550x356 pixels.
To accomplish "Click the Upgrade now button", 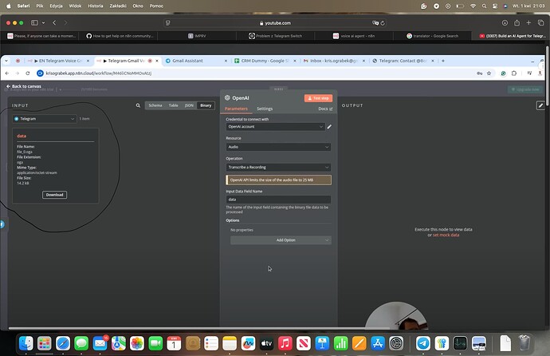I will point(525,89).
